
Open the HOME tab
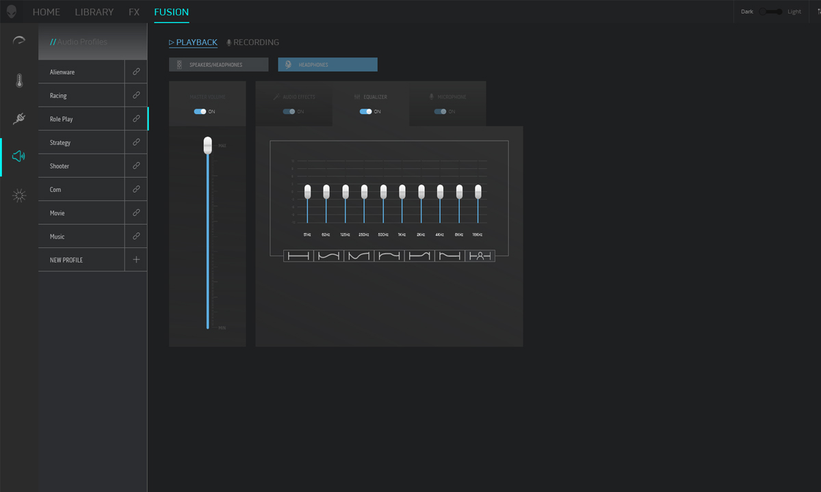47,12
